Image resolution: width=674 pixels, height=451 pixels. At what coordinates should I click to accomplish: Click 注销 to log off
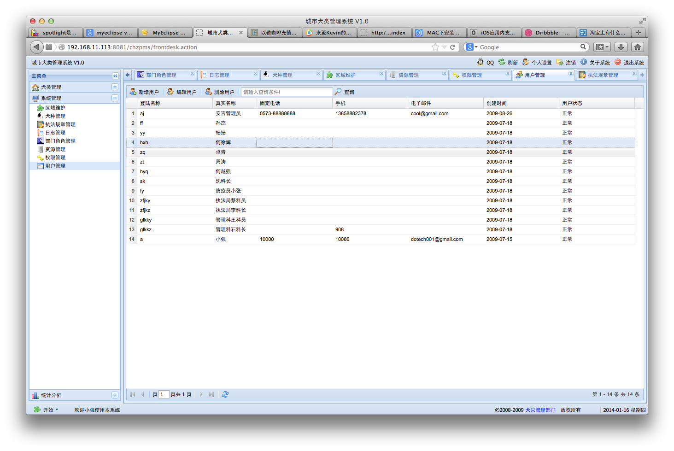click(x=566, y=62)
